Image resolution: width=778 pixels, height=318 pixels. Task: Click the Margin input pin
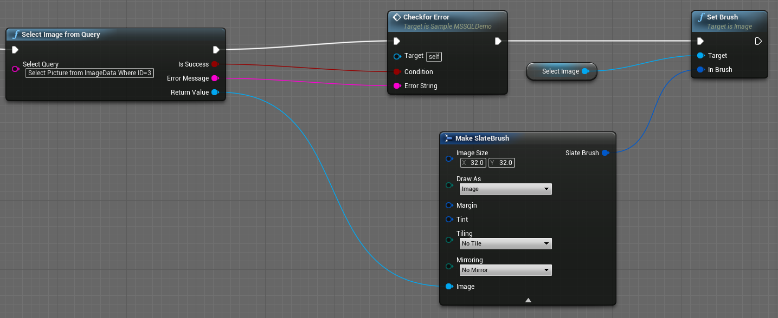449,206
